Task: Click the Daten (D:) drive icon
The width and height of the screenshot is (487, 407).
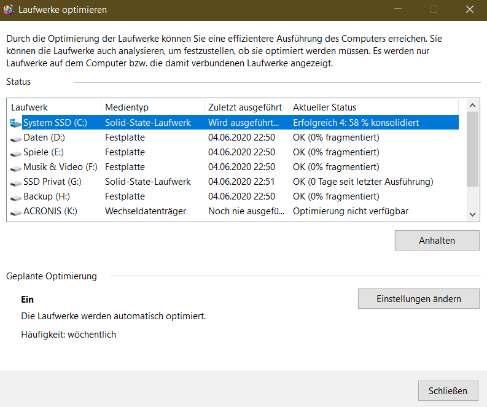Action: tap(15, 138)
